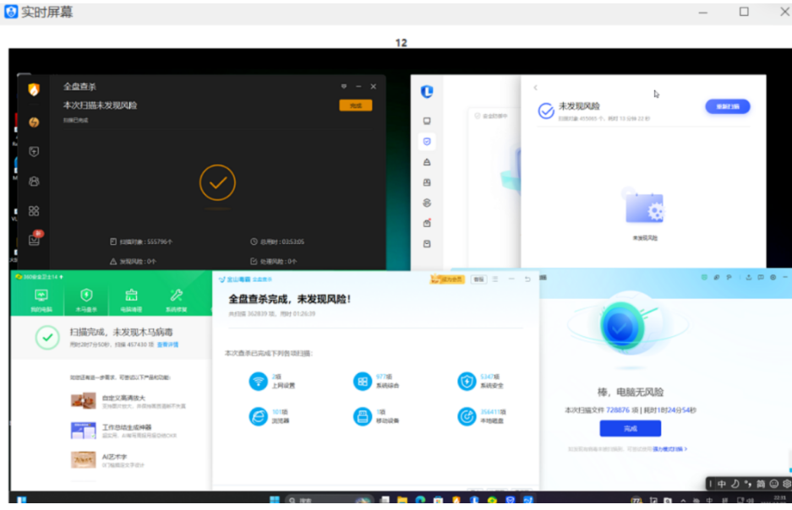Click the large orange checkmark circle
The width and height of the screenshot is (792, 510).
click(x=217, y=182)
